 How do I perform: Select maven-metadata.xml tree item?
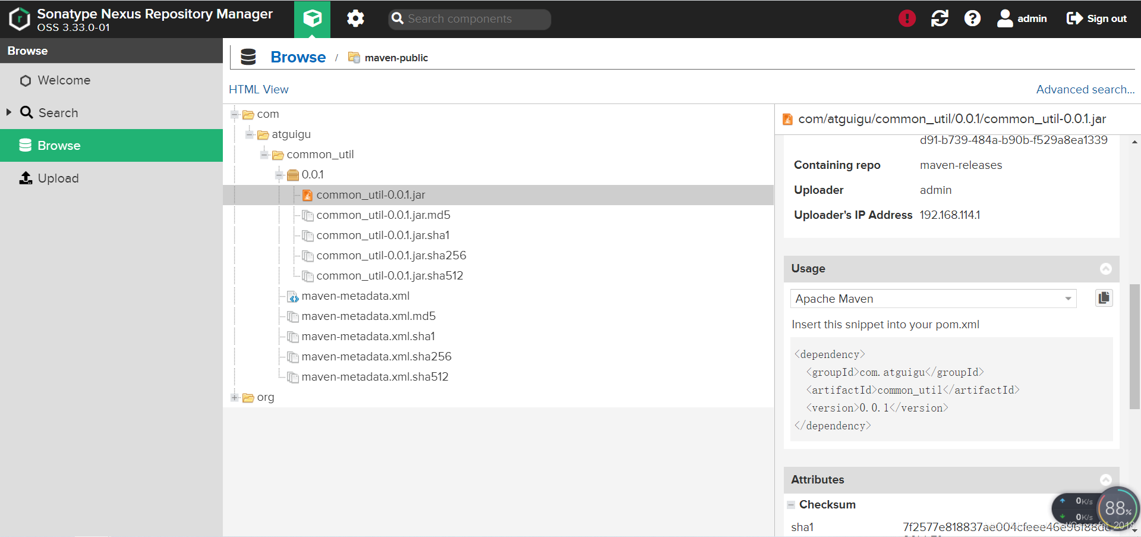(355, 296)
